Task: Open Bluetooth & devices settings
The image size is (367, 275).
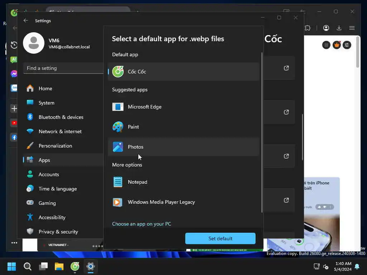Action: [x=63, y=117]
